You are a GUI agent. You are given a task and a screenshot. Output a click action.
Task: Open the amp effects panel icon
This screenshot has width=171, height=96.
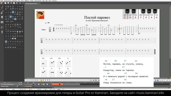[x=2, y=17]
